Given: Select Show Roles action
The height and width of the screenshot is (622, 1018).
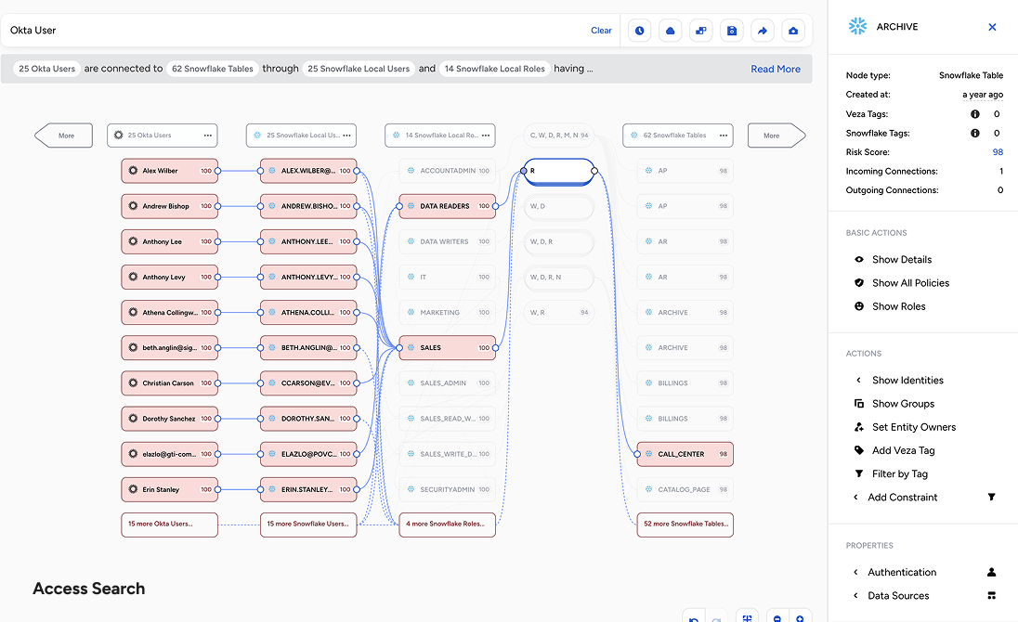Looking at the screenshot, I should pyautogui.click(x=898, y=306).
